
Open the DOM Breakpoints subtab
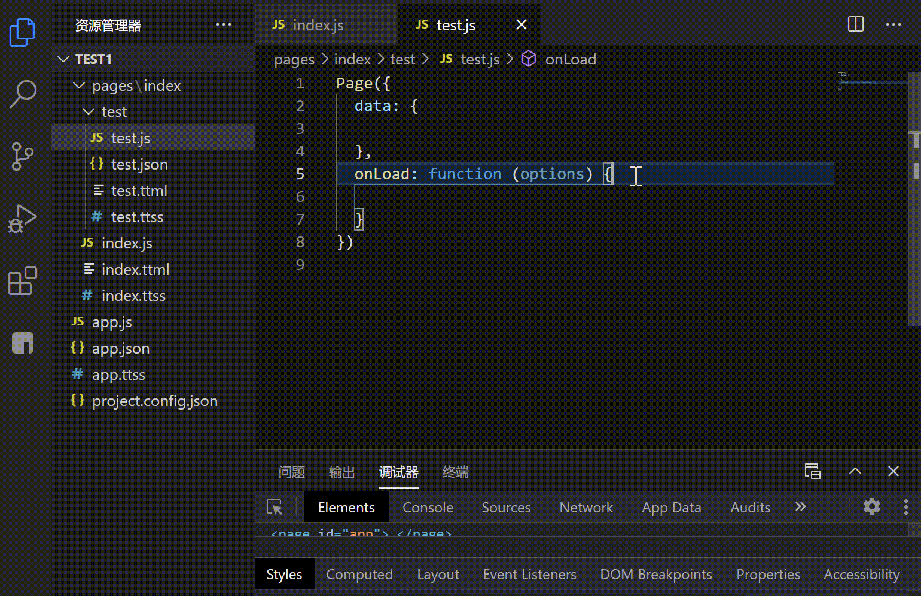click(656, 574)
